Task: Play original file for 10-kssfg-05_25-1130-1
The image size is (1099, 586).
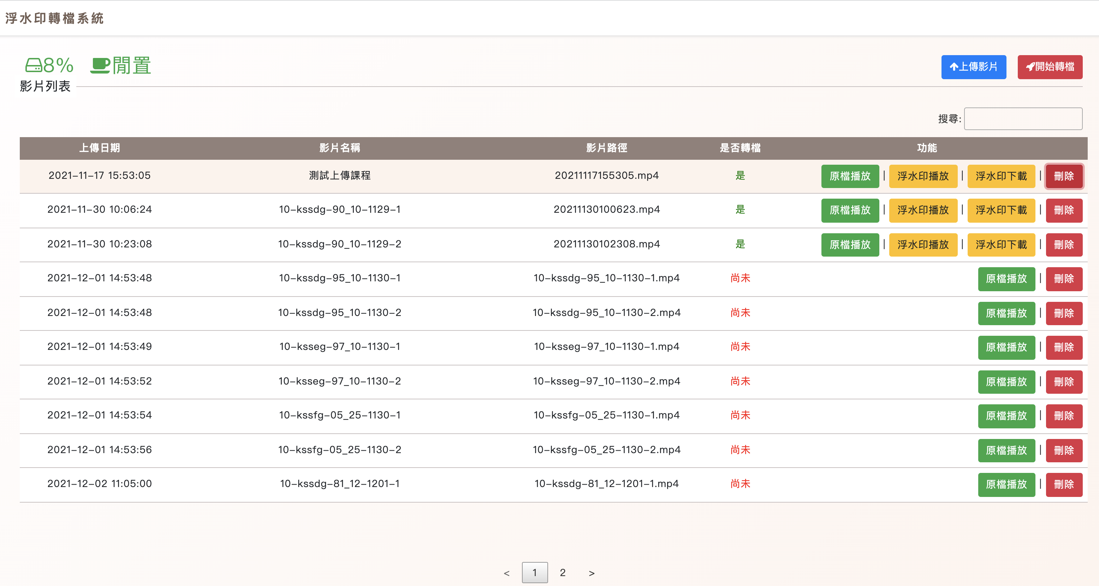Action: coord(1006,416)
